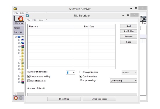
Task: Click the grey pause icon in Archiver status bar
Action: [x=21, y=98]
